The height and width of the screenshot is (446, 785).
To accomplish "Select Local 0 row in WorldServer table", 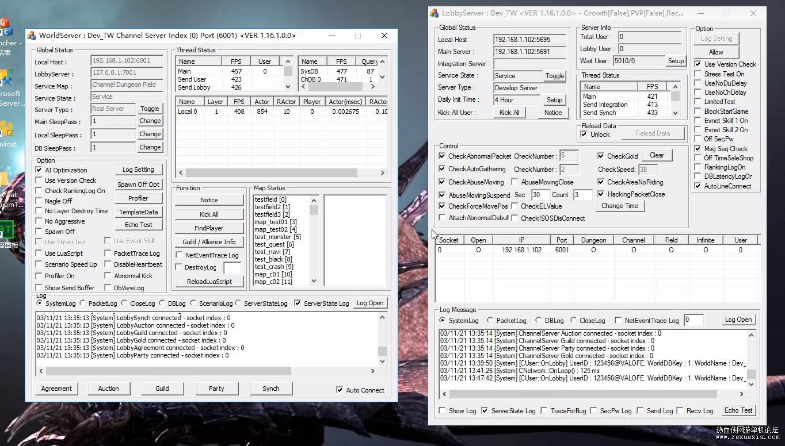I will coord(282,111).
